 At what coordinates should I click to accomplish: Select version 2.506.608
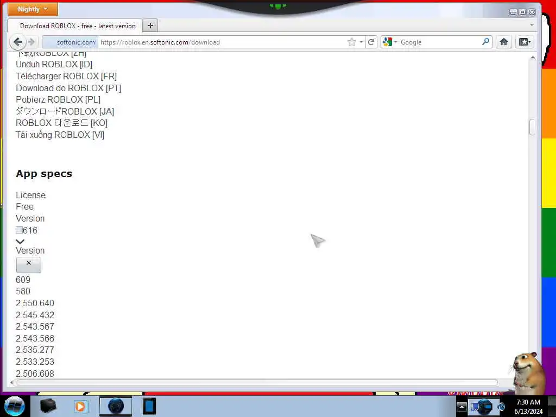click(35, 374)
